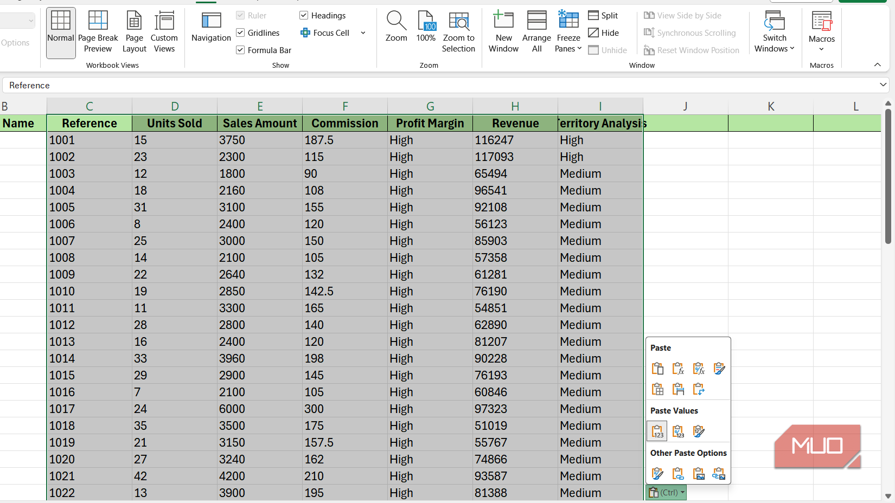
Task: Click the vertical scrollbar thumb
Action: (x=888, y=176)
